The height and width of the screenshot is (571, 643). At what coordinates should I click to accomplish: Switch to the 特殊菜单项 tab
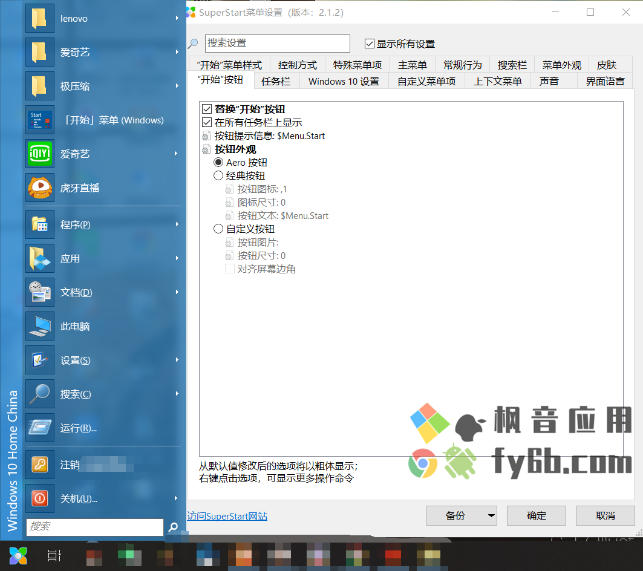click(x=357, y=65)
